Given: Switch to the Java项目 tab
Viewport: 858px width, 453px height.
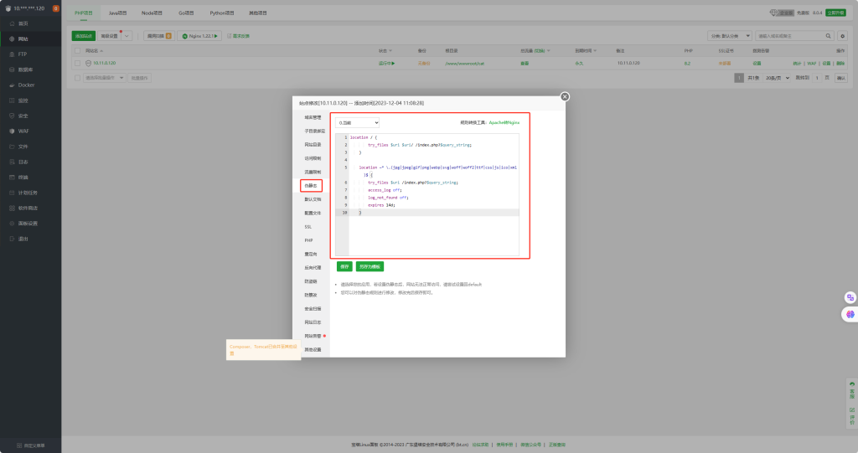Looking at the screenshot, I should (117, 13).
